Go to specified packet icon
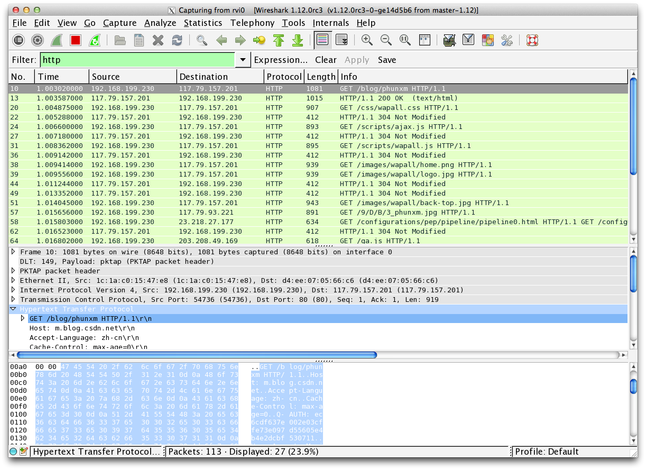This screenshot has height=470, width=646. (260, 40)
